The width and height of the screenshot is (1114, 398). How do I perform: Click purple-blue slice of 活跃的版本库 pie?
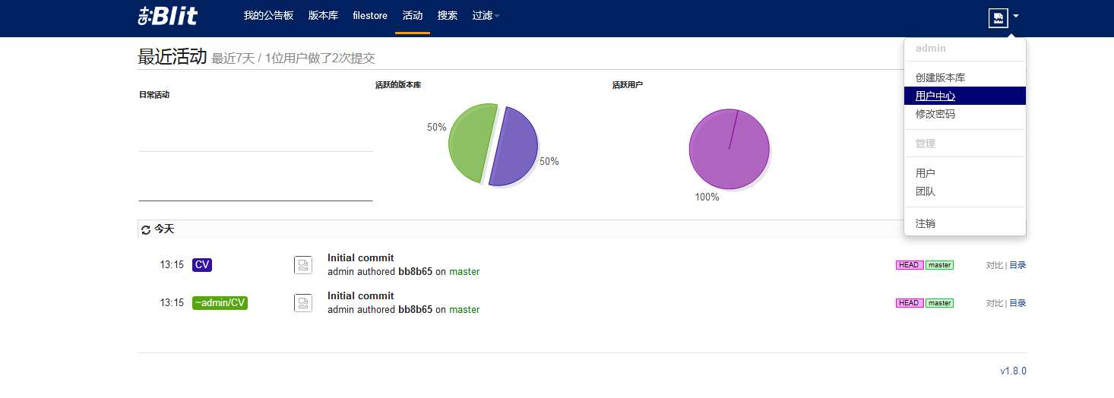tap(515, 148)
